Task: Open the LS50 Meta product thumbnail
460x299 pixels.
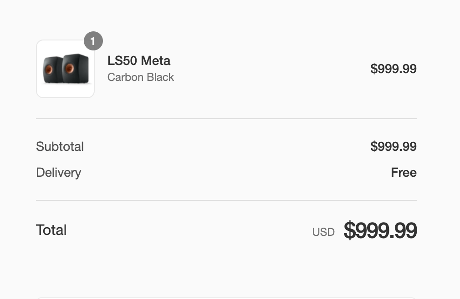Action: [x=65, y=69]
